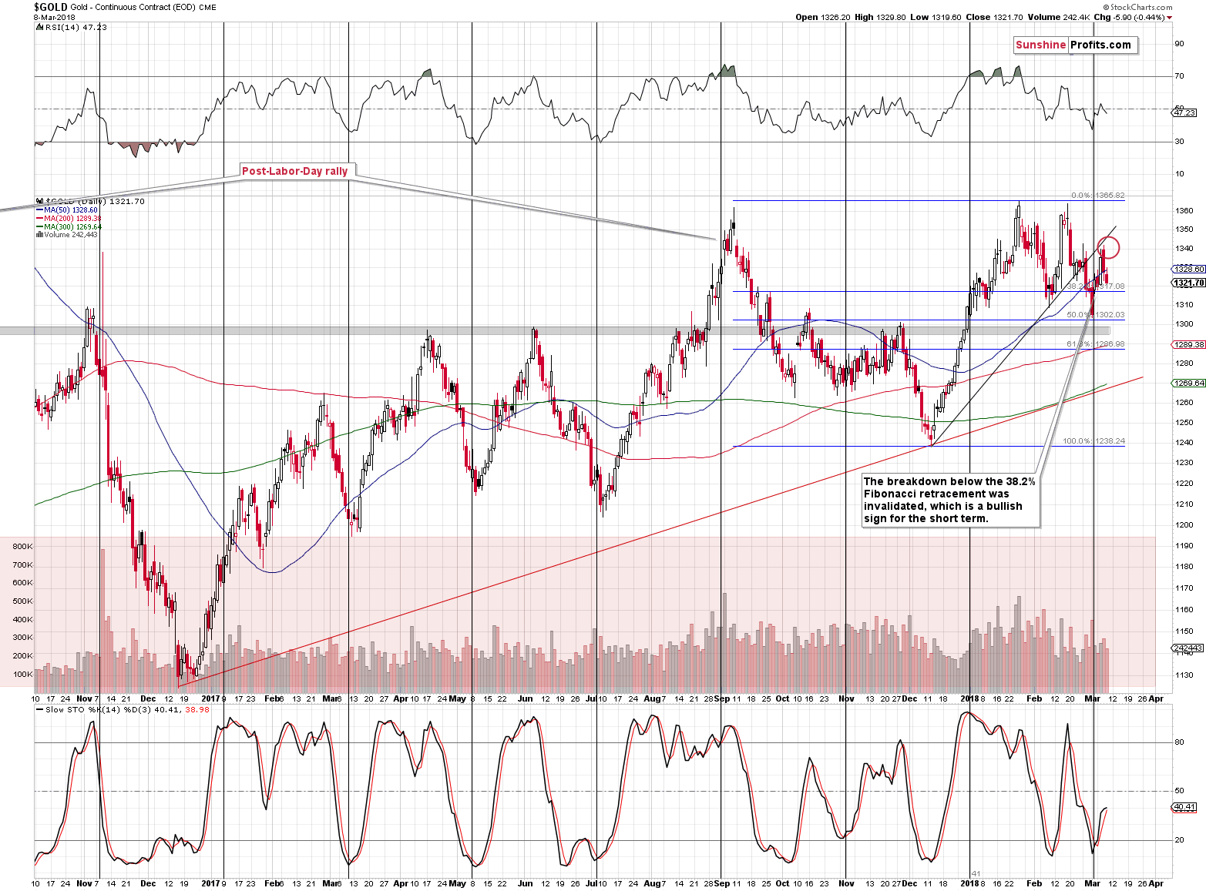
Task: Click the High 1329.80 value
Action: [880, 17]
